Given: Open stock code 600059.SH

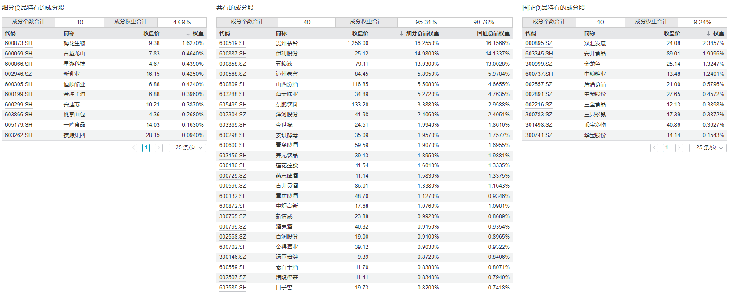Looking at the screenshot, I should pyautogui.click(x=19, y=54).
